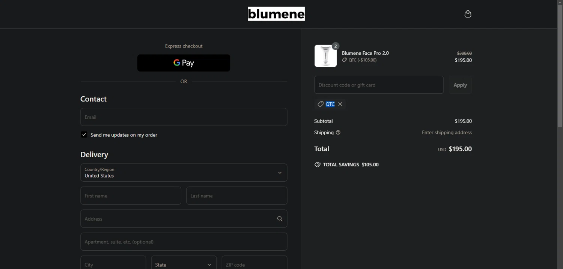The image size is (563, 269).
Task: Click tag icon under Blumene Face Pro 2.0
Action: pyautogui.click(x=344, y=60)
